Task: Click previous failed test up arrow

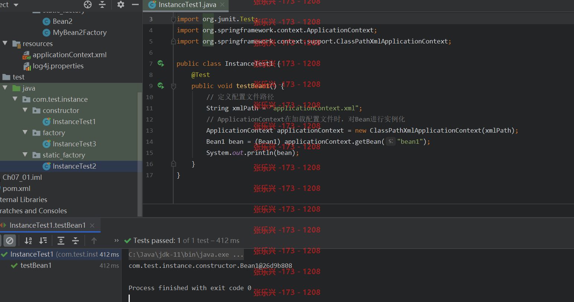Action: click(94, 241)
